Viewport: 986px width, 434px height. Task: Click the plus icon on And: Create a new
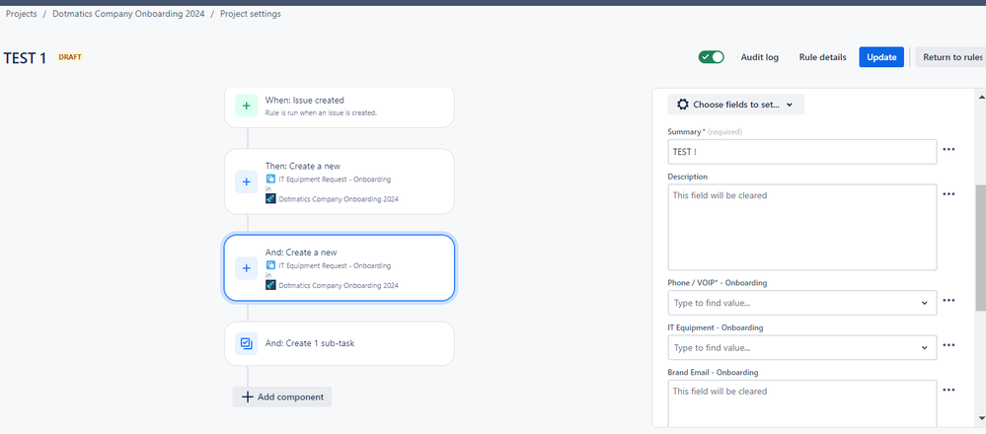click(x=246, y=268)
